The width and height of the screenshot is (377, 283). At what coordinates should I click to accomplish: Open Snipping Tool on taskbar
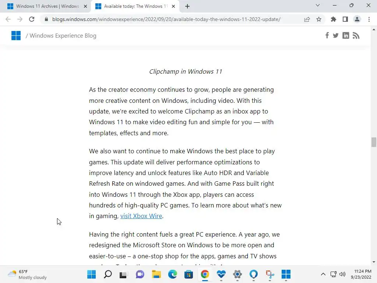pyautogui.click(x=270, y=274)
